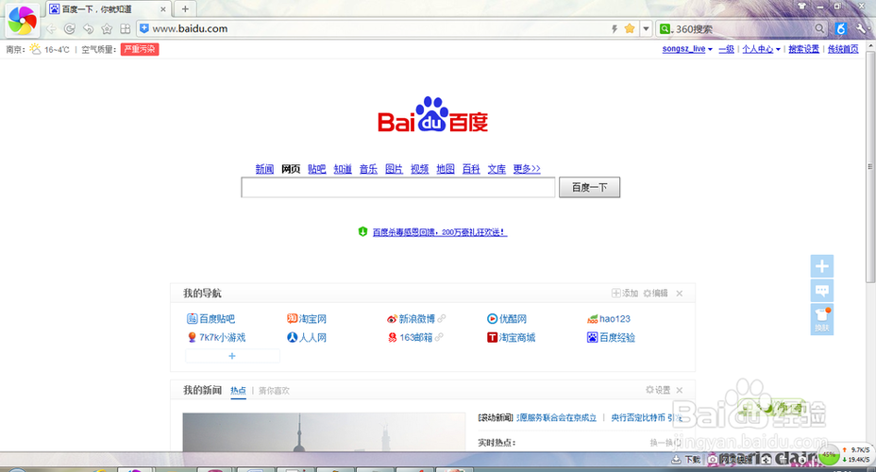Open 优酷网 navigation shortcut
This screenshot has height=472, width=876.
[x=507, y=319]
